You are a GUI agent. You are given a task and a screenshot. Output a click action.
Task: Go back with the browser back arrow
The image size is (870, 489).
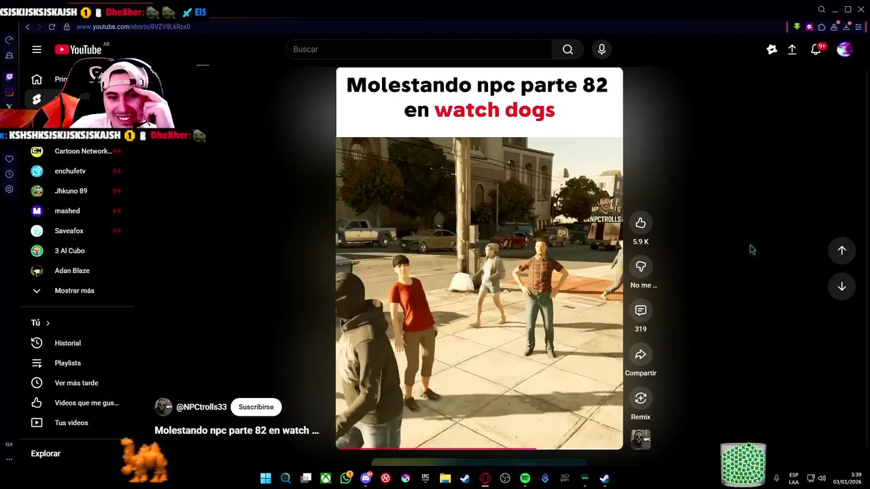tap(27, 26)
